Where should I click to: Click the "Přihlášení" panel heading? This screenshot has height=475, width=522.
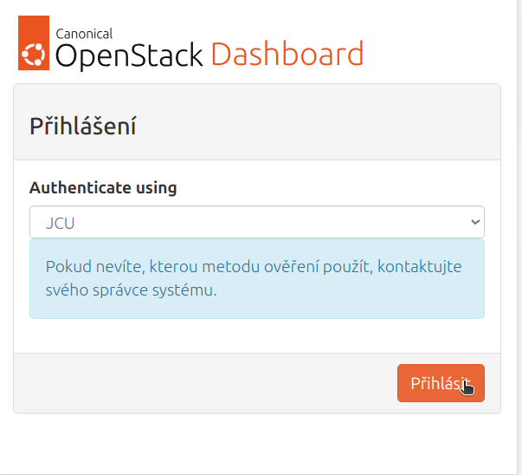83,127
